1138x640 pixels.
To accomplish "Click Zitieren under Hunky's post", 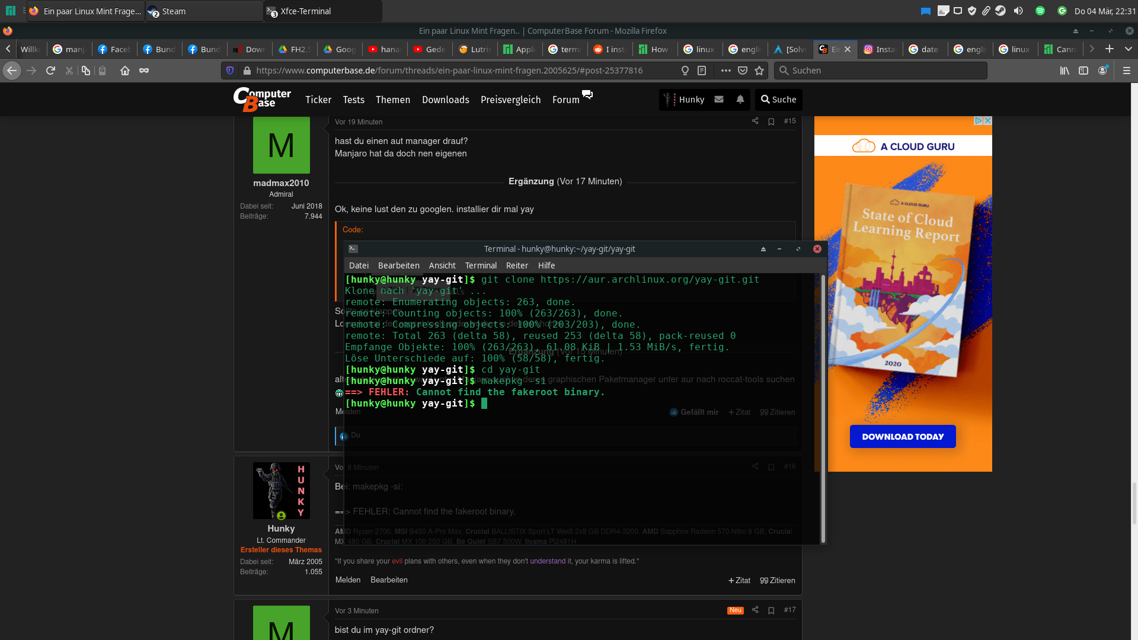I will point(778,581).
